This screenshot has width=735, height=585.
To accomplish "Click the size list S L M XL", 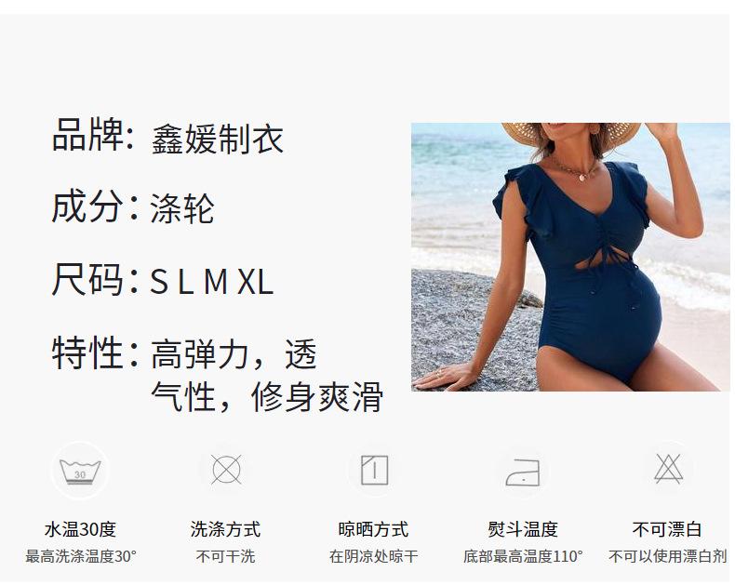I will click(x=211, y=282).
